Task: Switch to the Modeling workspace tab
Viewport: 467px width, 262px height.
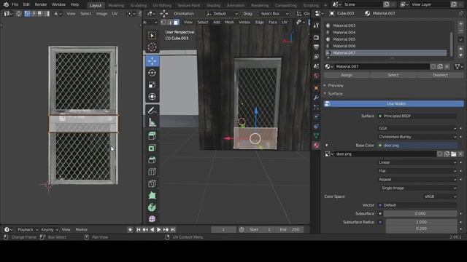Action: [x=116, y=5]
